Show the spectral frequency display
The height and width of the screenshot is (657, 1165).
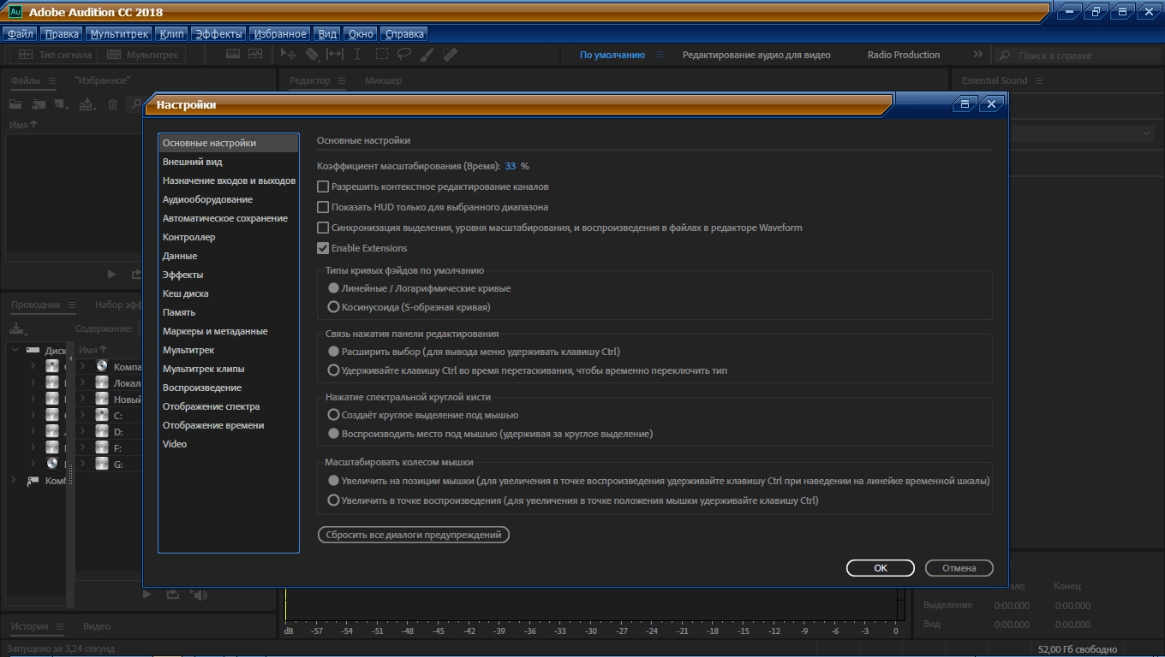pos(233,54)
